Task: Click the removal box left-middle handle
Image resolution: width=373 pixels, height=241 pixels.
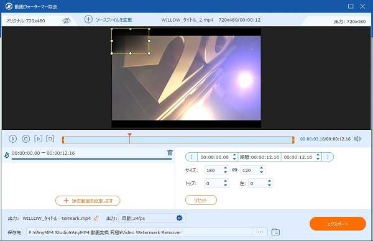Action: click(112, 41)
